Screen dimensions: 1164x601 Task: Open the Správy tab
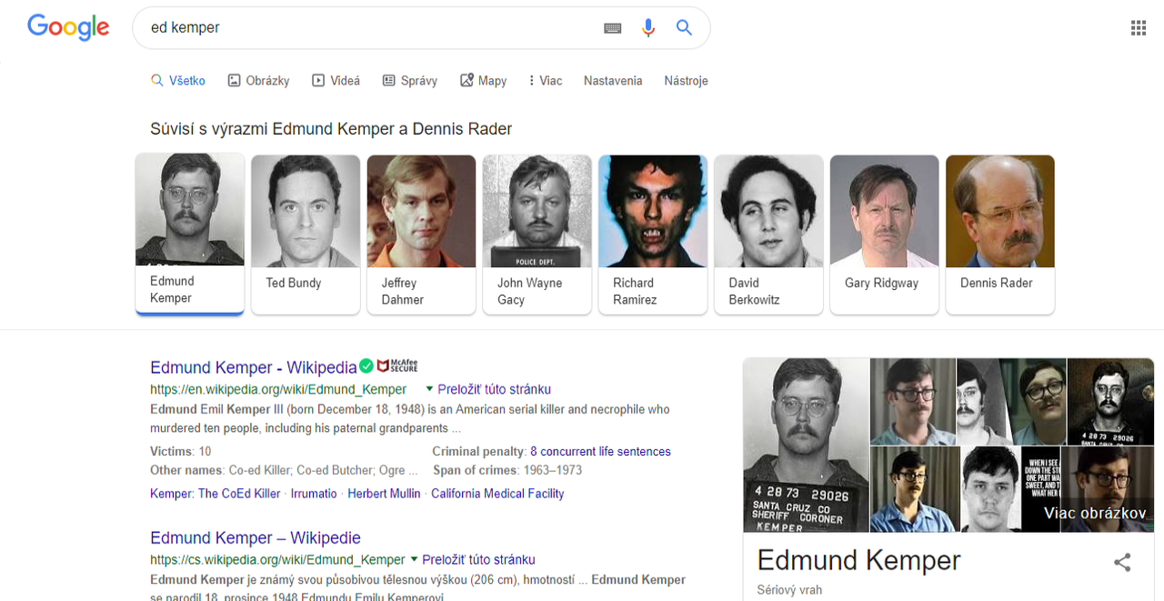coord(409,80)
